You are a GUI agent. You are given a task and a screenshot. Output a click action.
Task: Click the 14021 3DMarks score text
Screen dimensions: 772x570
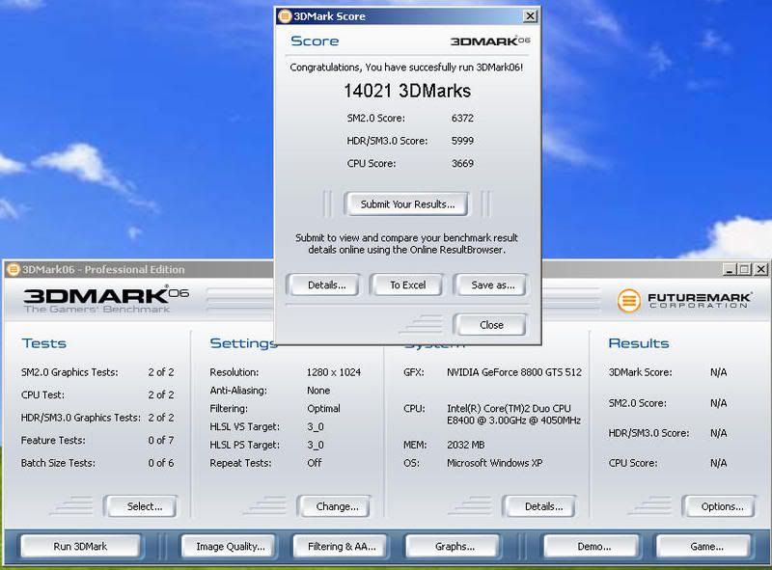click(x=407, y=91)
